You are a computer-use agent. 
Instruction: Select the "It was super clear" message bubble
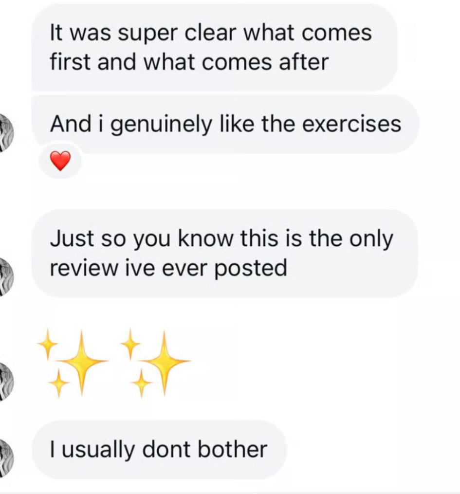(214, 48)
